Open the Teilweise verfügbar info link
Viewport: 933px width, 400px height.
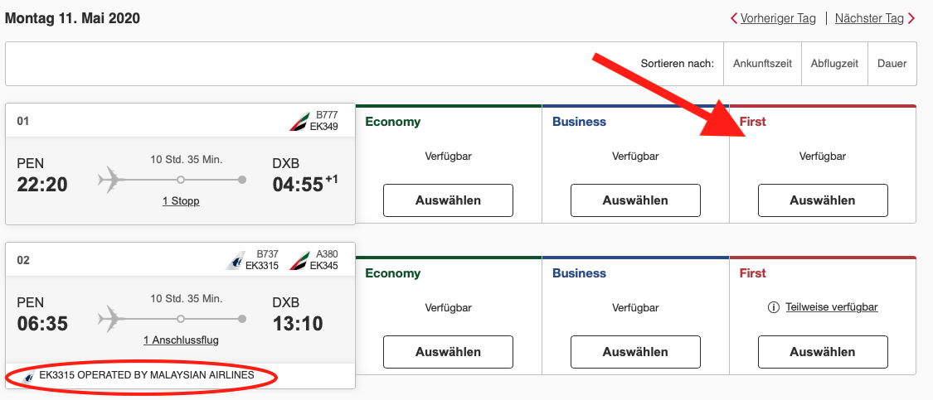click(831, 307)
